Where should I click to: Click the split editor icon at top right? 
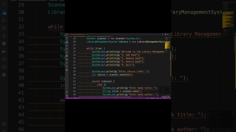click(167, 34)
